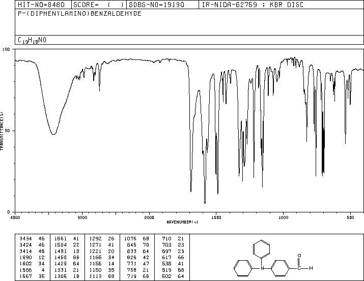
Task: Select peak value 502 in table
Action: click(166, 276)
